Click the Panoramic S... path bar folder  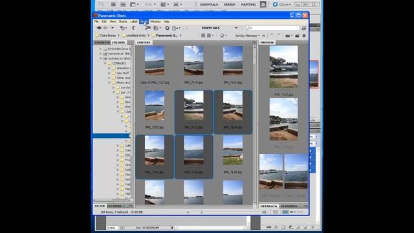(x=164, y=36)
